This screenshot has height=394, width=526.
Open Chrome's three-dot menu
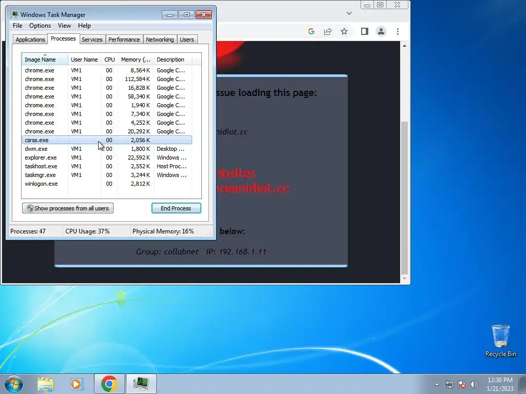coord(398,31)
